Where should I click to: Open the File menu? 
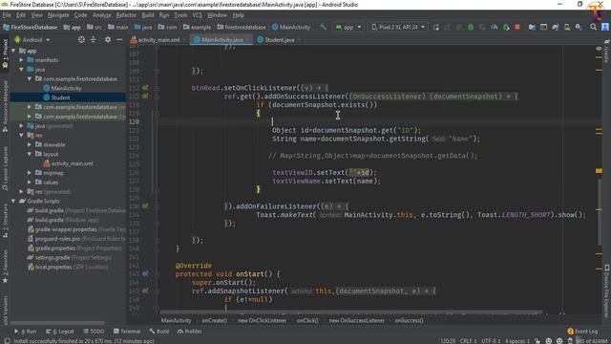(7, 15)
